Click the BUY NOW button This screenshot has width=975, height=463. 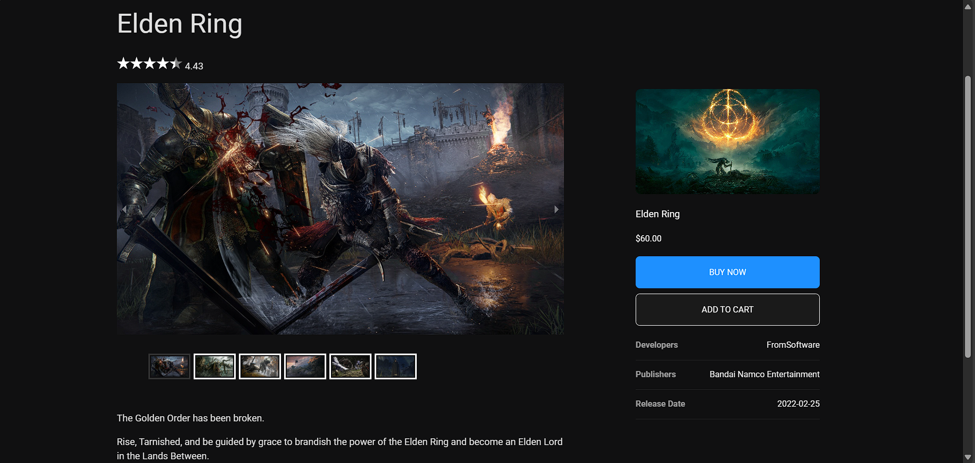tap(728, 272)
